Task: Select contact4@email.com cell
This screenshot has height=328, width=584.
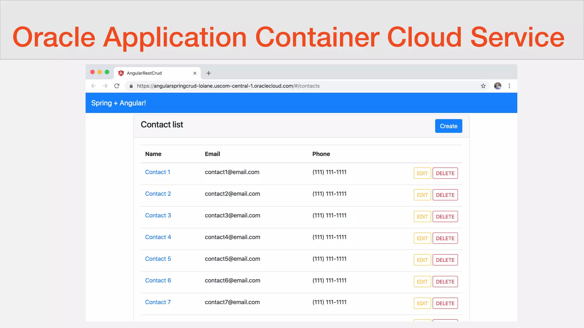Action: 232,237
